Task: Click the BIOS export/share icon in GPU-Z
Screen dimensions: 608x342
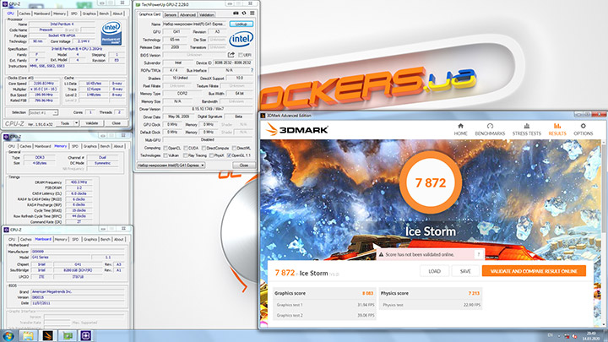Action: 231,55
